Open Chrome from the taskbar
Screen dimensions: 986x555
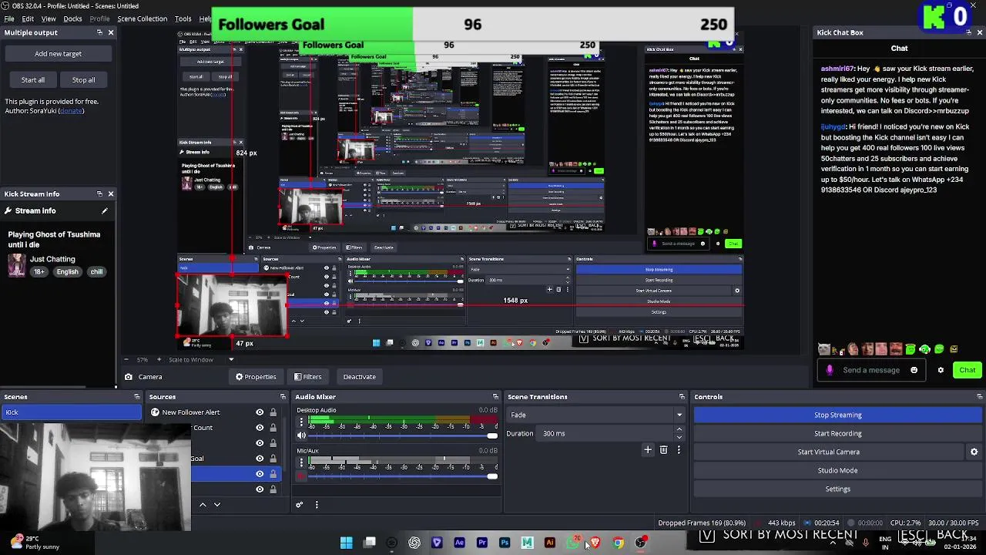click(x=618, y=543)
